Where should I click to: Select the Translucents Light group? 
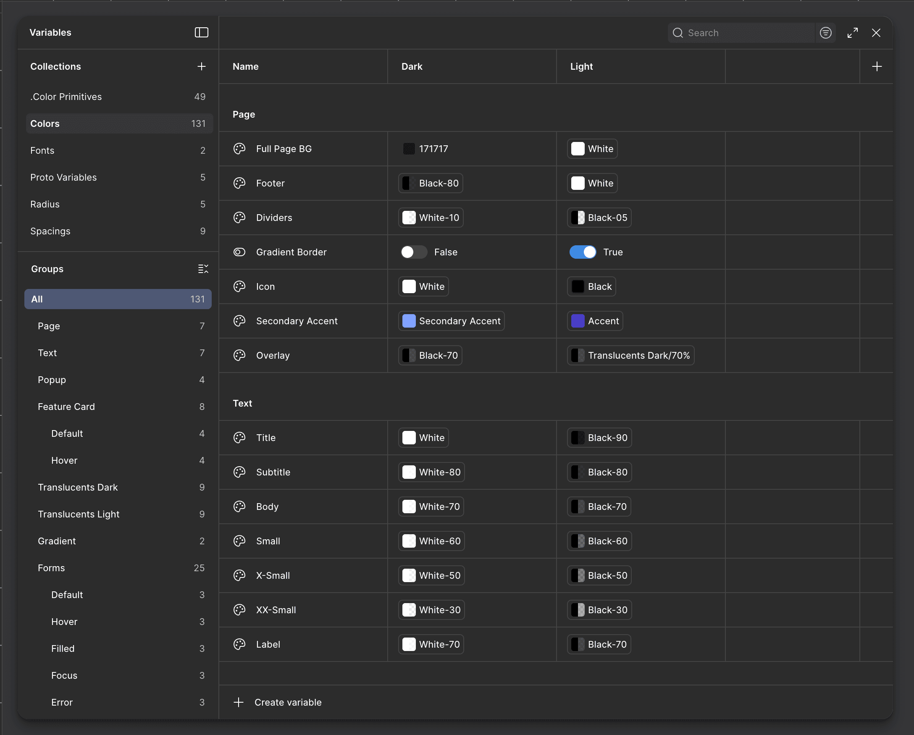(79, 514)
